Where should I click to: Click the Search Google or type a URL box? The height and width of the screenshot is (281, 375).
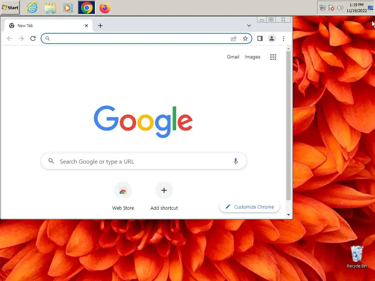(144, 161)
